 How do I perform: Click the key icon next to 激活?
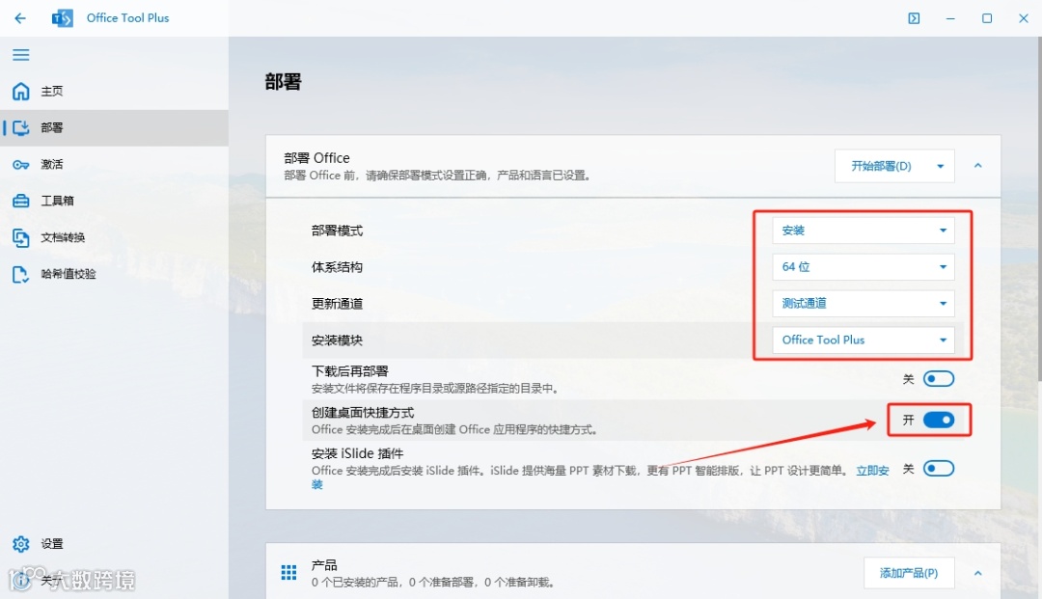[x=20, y=164]
